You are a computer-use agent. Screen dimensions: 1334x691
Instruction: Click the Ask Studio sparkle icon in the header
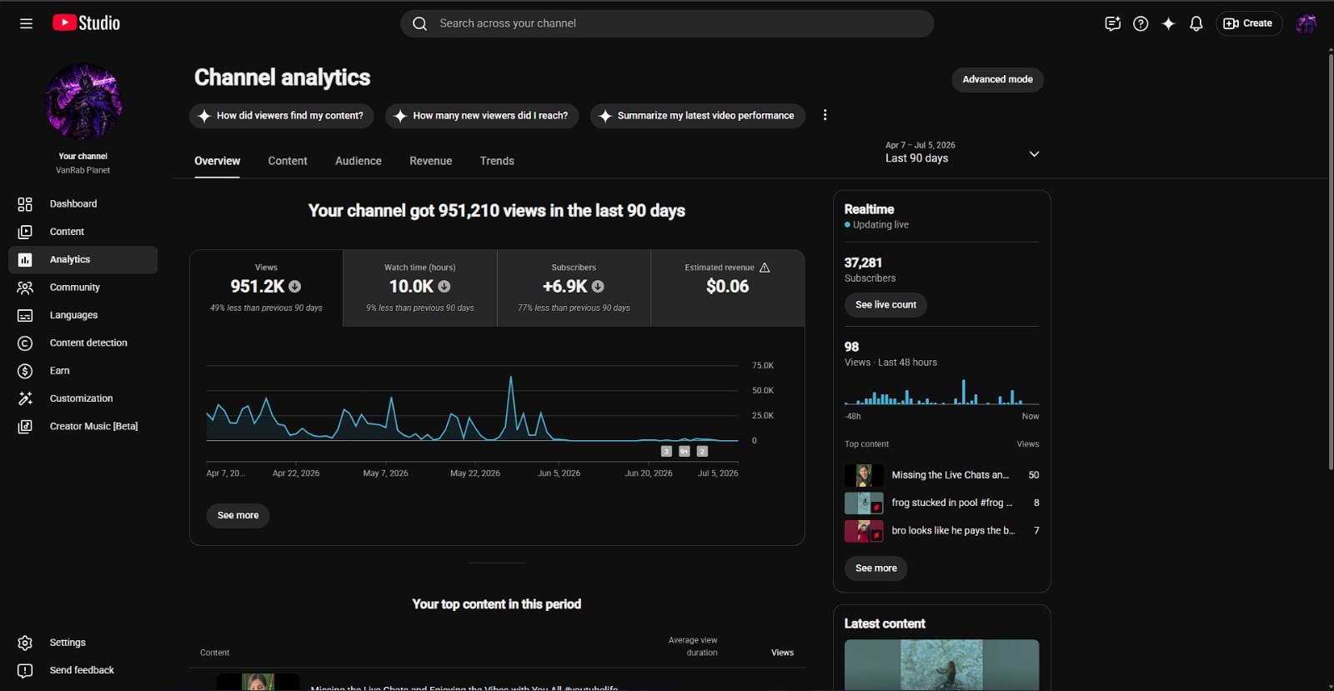(1168, 23)
